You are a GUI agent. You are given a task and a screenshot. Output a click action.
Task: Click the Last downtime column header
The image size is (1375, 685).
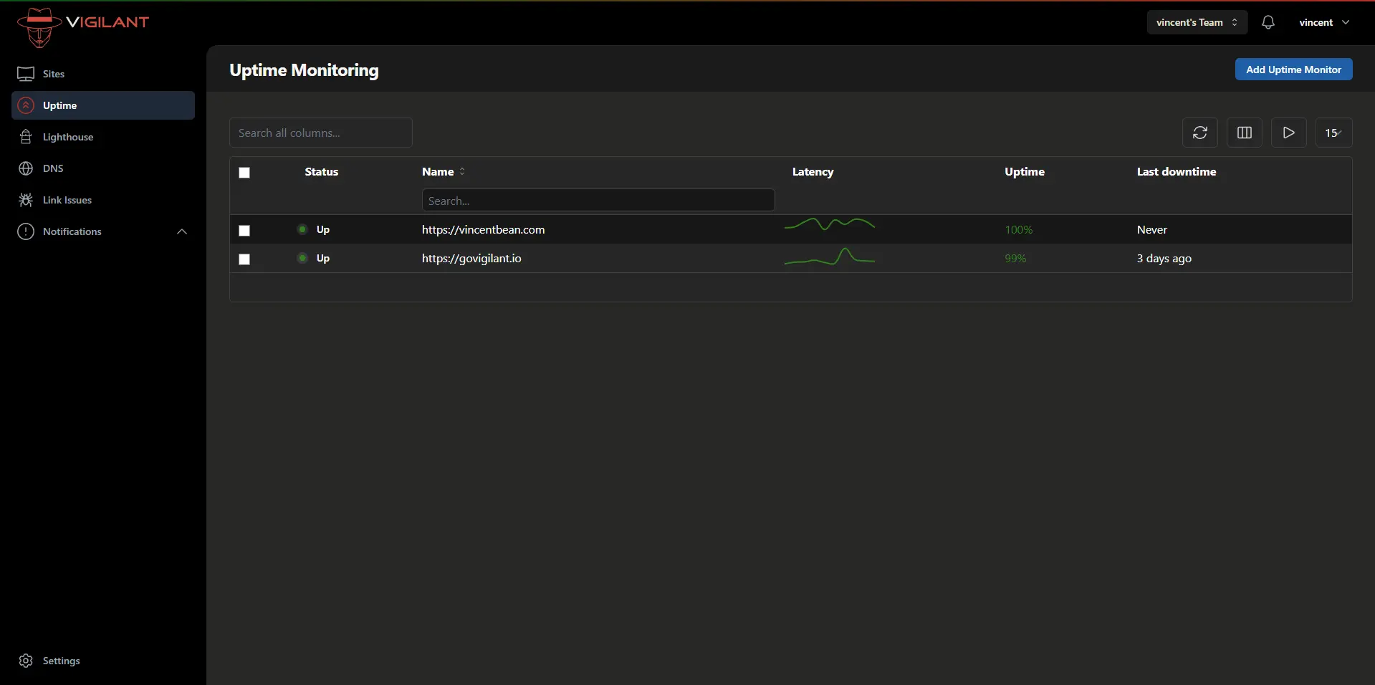click(x=1177, y=172)
